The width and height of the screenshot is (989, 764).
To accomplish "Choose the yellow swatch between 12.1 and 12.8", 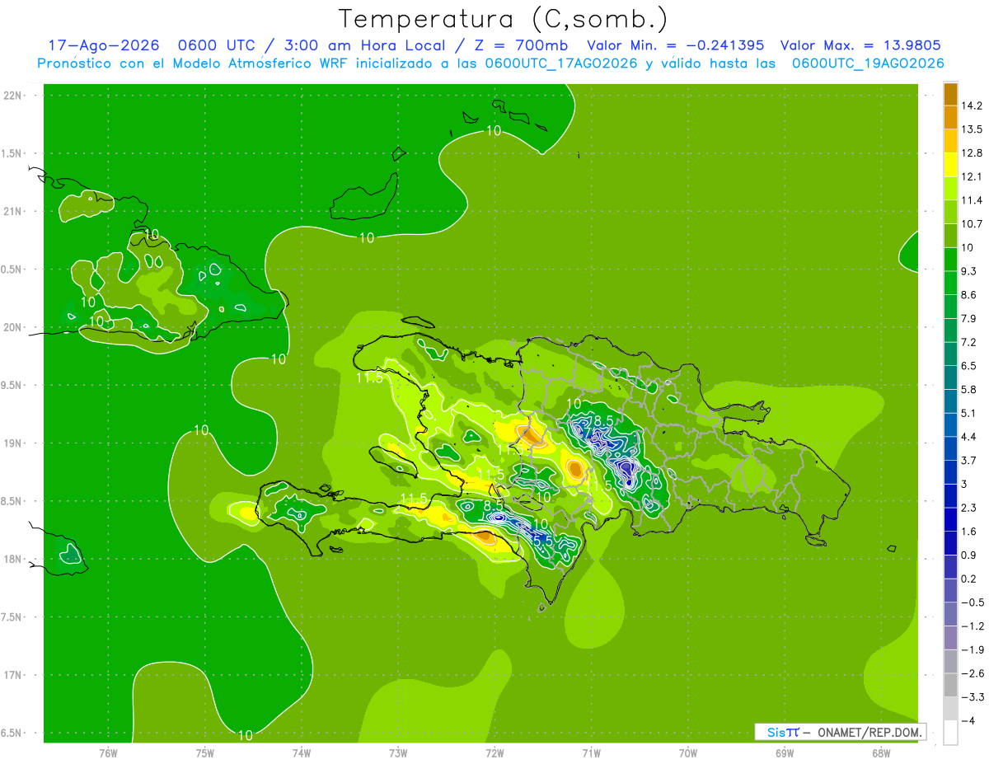I will 950,165.
